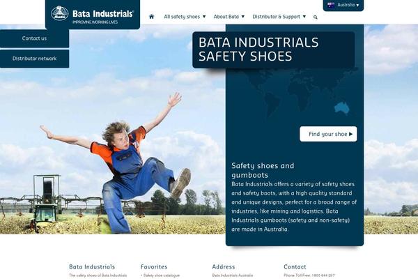Click the Address footer heading
Image resolution: width=418 pixels, height=279 pixels.
tap(224, 266)
